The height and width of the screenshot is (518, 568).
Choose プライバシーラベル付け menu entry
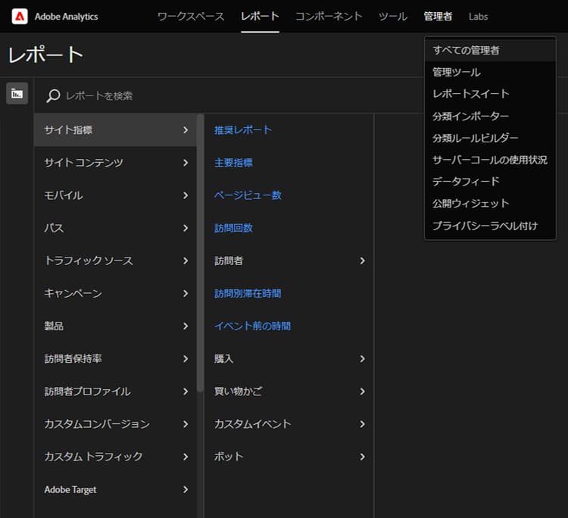click(x=490, y=226)
